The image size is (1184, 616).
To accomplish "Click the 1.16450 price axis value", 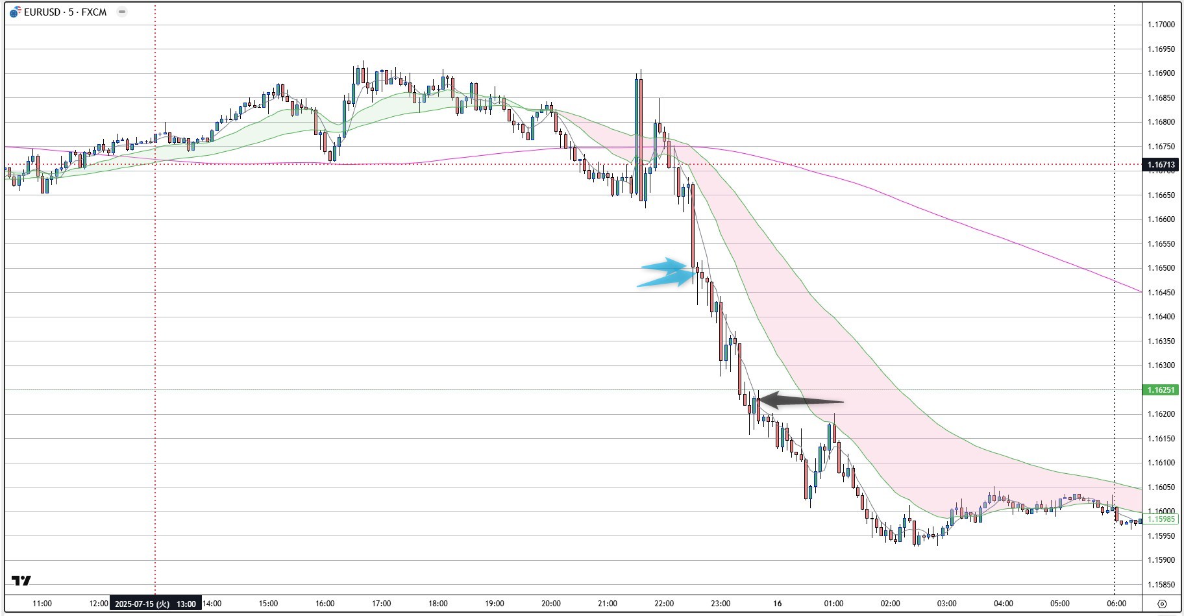I will coord(1161,293).
